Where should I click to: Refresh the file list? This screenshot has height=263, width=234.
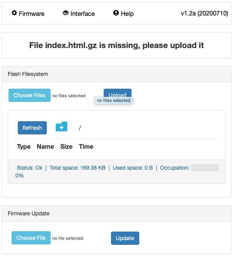32,128
